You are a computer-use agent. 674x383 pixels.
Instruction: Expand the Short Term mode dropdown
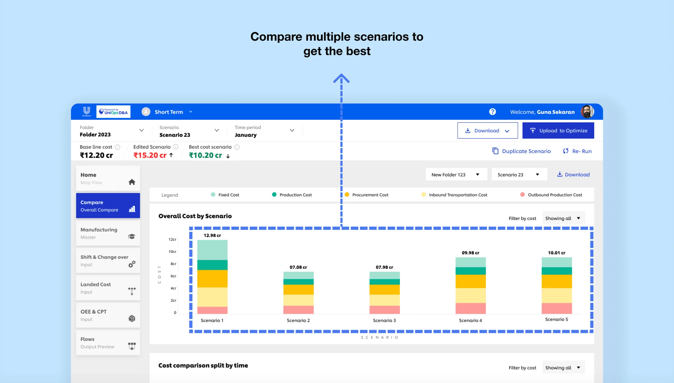pyautogui.click(x=191, y=112)
